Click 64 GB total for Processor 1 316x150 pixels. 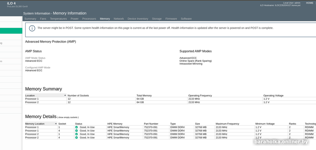(x=140, y=99)
